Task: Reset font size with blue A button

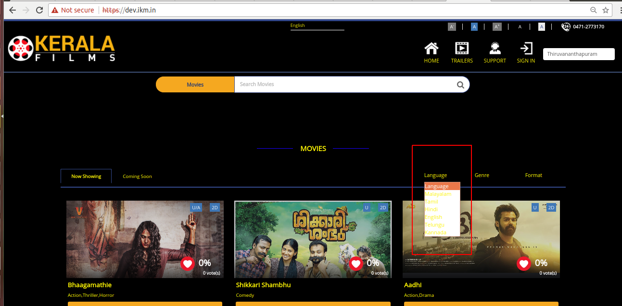Action: (474, 27)
